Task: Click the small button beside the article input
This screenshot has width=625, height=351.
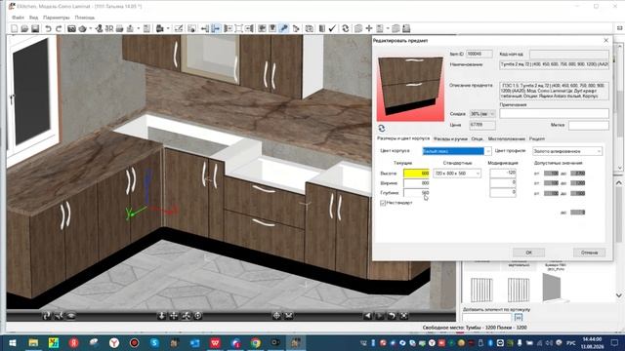Action: click(519, 318)
